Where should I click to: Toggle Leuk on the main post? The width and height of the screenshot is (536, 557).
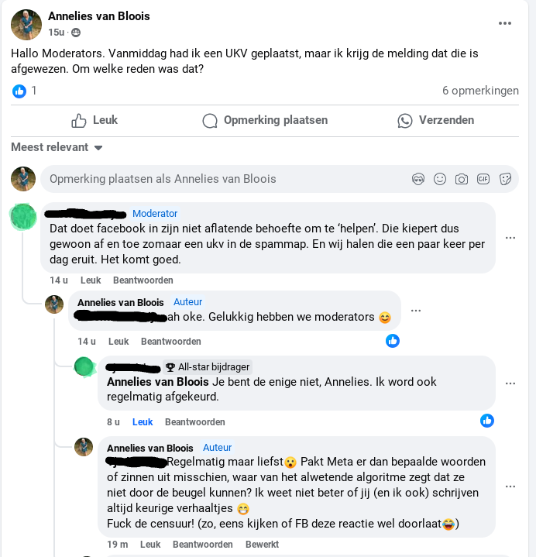pyautogui.click(x=94, y=120)
